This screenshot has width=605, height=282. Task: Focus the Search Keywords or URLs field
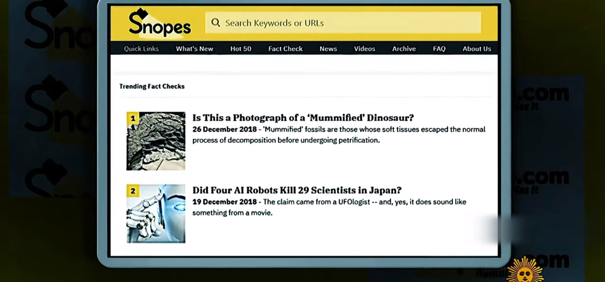(x=343, y=23)
